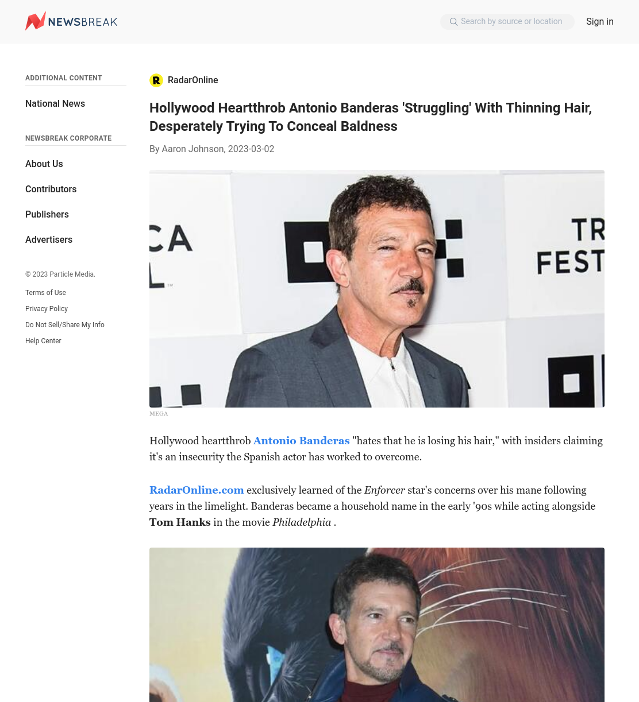Viewport: 639px width, 702px height.
Task: Open the Advertisers page
Action: [x=49, y=240]
